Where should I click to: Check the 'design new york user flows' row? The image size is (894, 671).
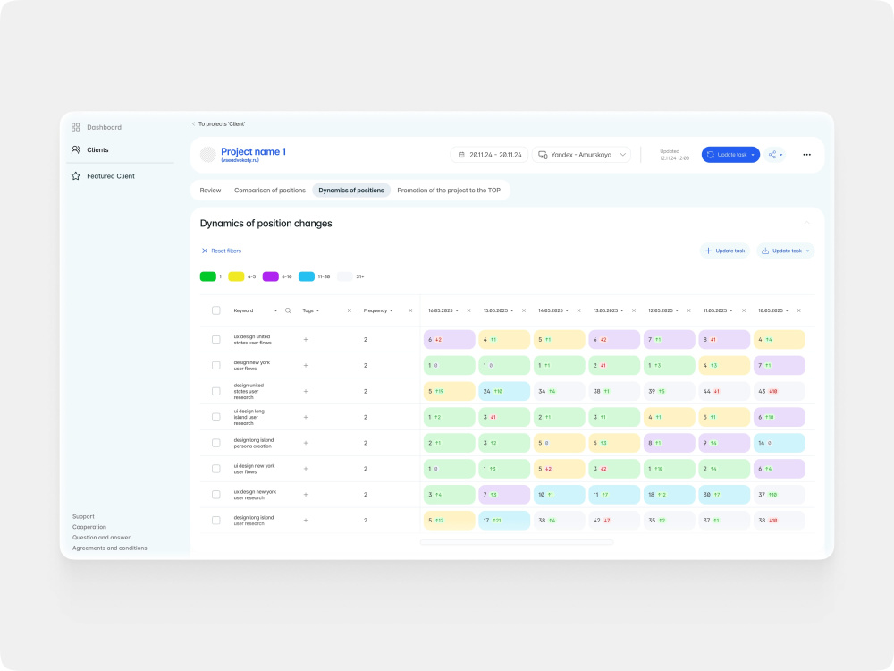coord(216,365)
